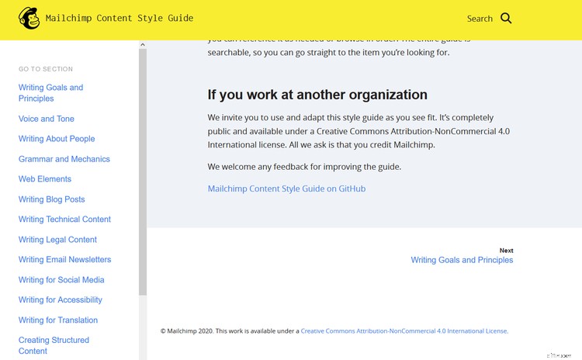Select Grammar and Mechanics in sidebar
The width and height of the screenshot is (582, 360).
click(x=64, y=159)
